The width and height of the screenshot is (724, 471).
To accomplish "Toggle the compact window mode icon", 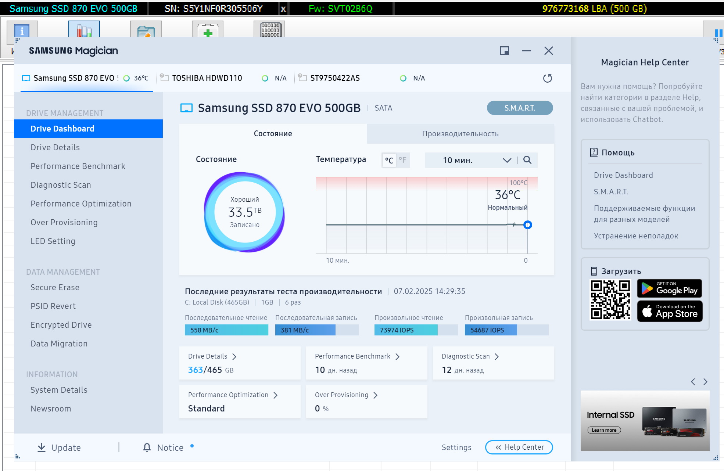I will coord(504,51).
